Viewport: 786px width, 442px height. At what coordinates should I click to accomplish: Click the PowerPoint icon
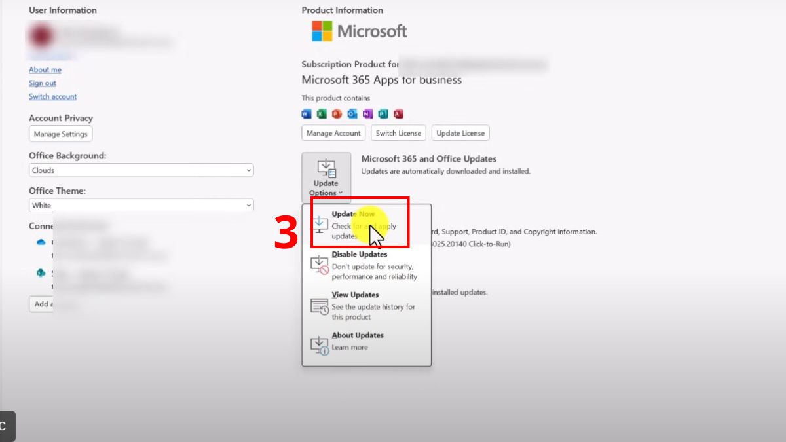(336, 113)
